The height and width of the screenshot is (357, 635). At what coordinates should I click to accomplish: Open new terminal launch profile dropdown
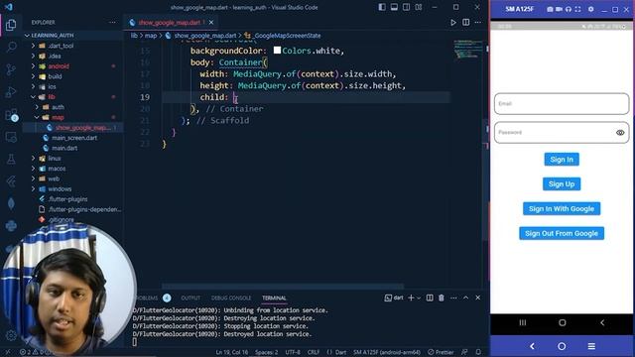pos(419,297)
